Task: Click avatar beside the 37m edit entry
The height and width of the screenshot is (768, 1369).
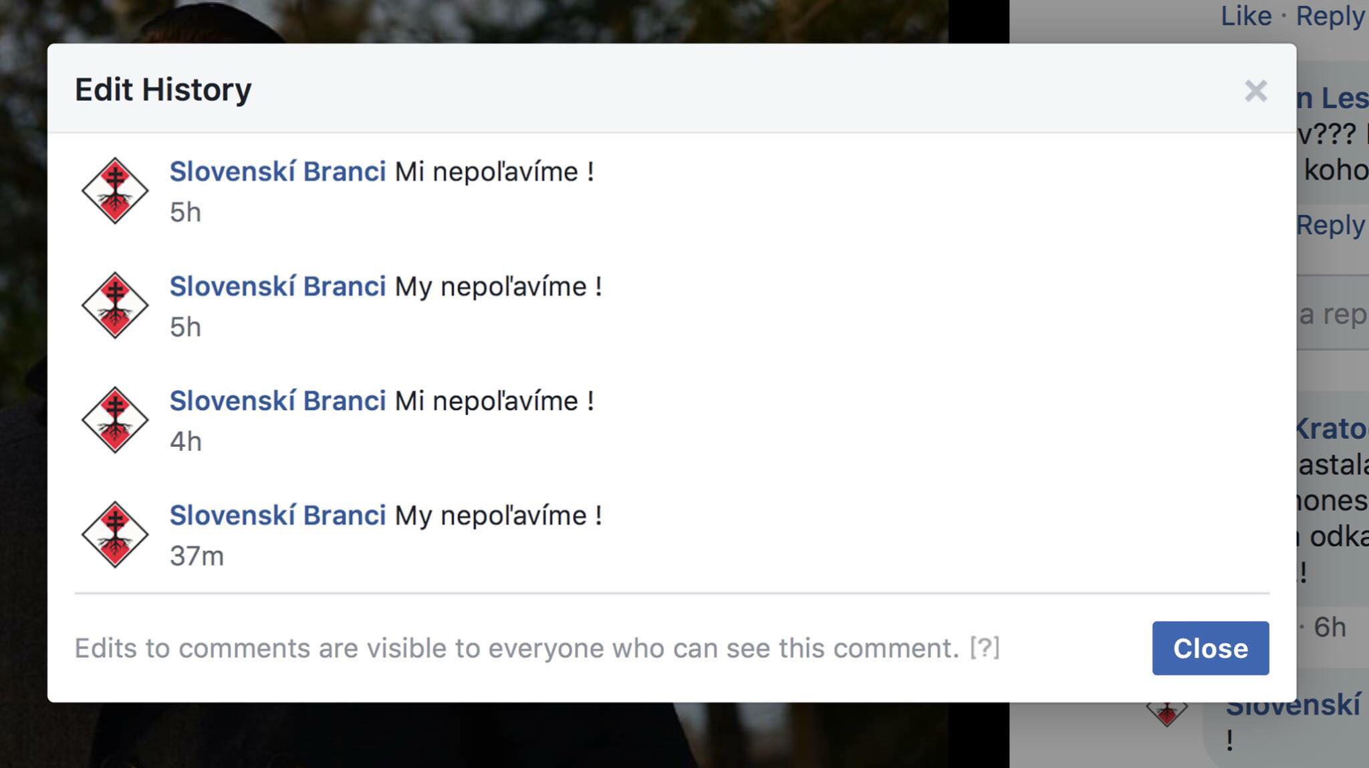Action: (115, 534)
